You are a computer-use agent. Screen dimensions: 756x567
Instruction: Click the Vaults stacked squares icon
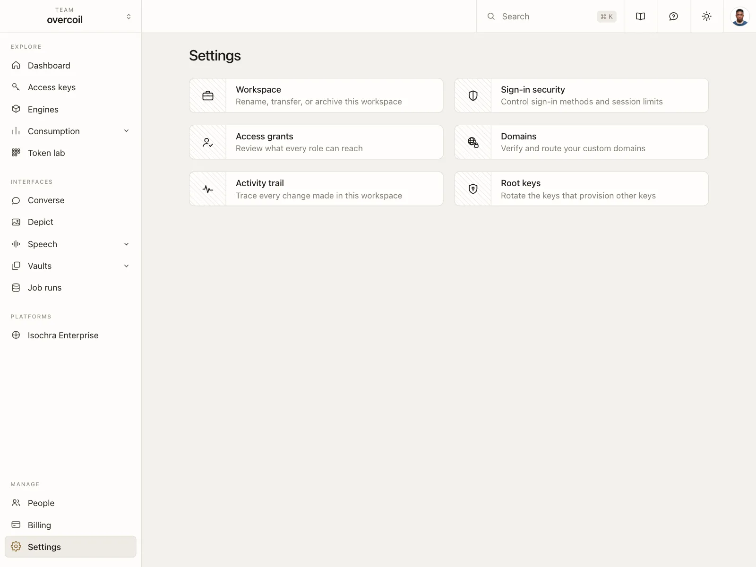(16, 266)
